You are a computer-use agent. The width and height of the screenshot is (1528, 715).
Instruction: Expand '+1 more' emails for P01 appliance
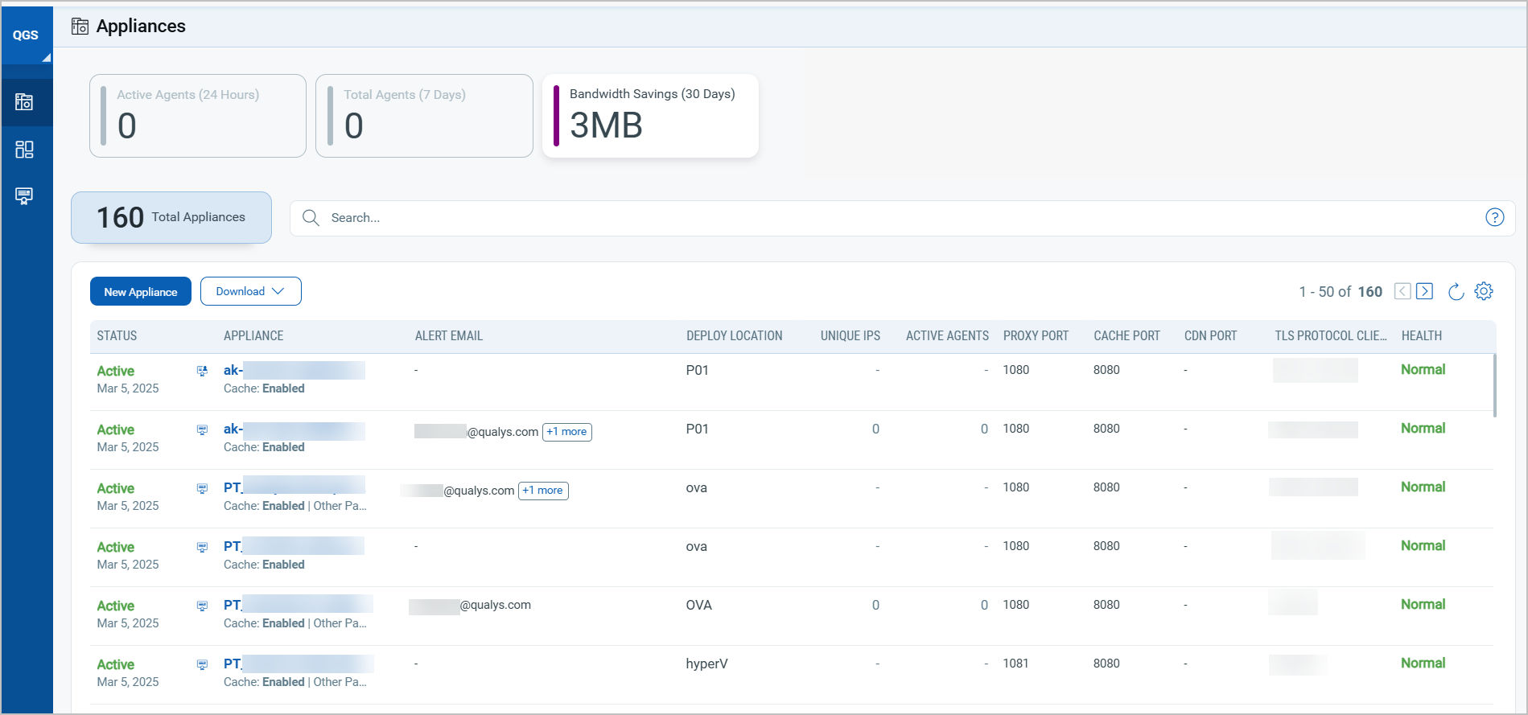click(567, 432)
